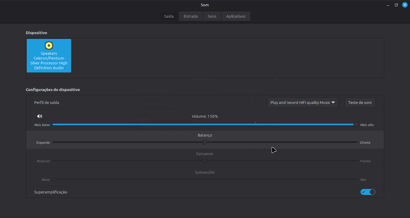
Task: Click the volume speaker icon
Action: (x=40, y=116)
